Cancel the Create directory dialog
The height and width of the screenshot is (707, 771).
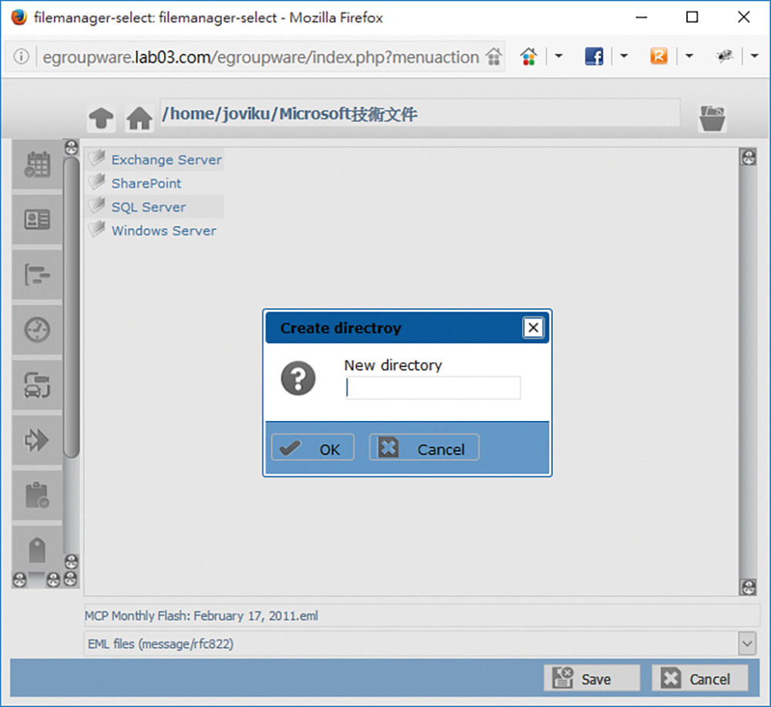[x=424, y=447]
